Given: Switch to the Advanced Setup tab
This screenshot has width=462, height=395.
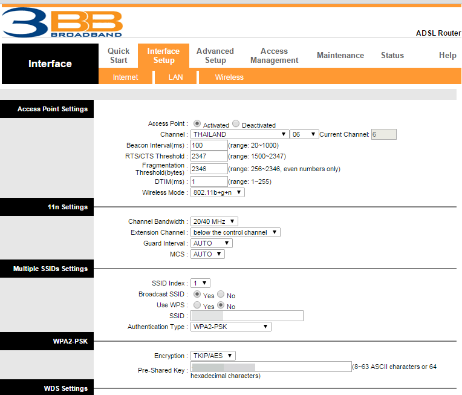Looking at the screenshot, I should 215,56.
